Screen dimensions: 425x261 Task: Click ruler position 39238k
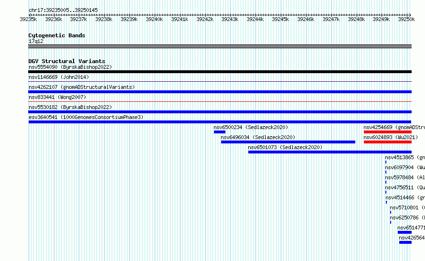104,19
